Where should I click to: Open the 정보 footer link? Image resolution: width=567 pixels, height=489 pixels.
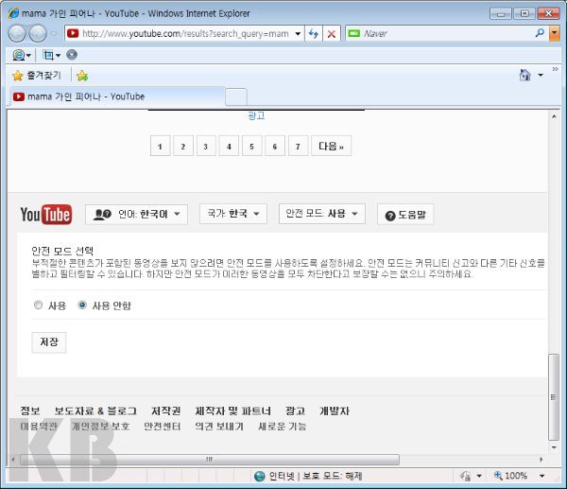(x=30, y=410)
